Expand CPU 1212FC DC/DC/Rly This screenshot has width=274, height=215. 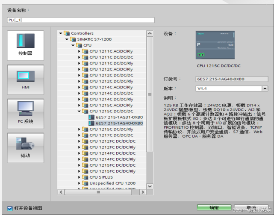(x=79, y=147)
